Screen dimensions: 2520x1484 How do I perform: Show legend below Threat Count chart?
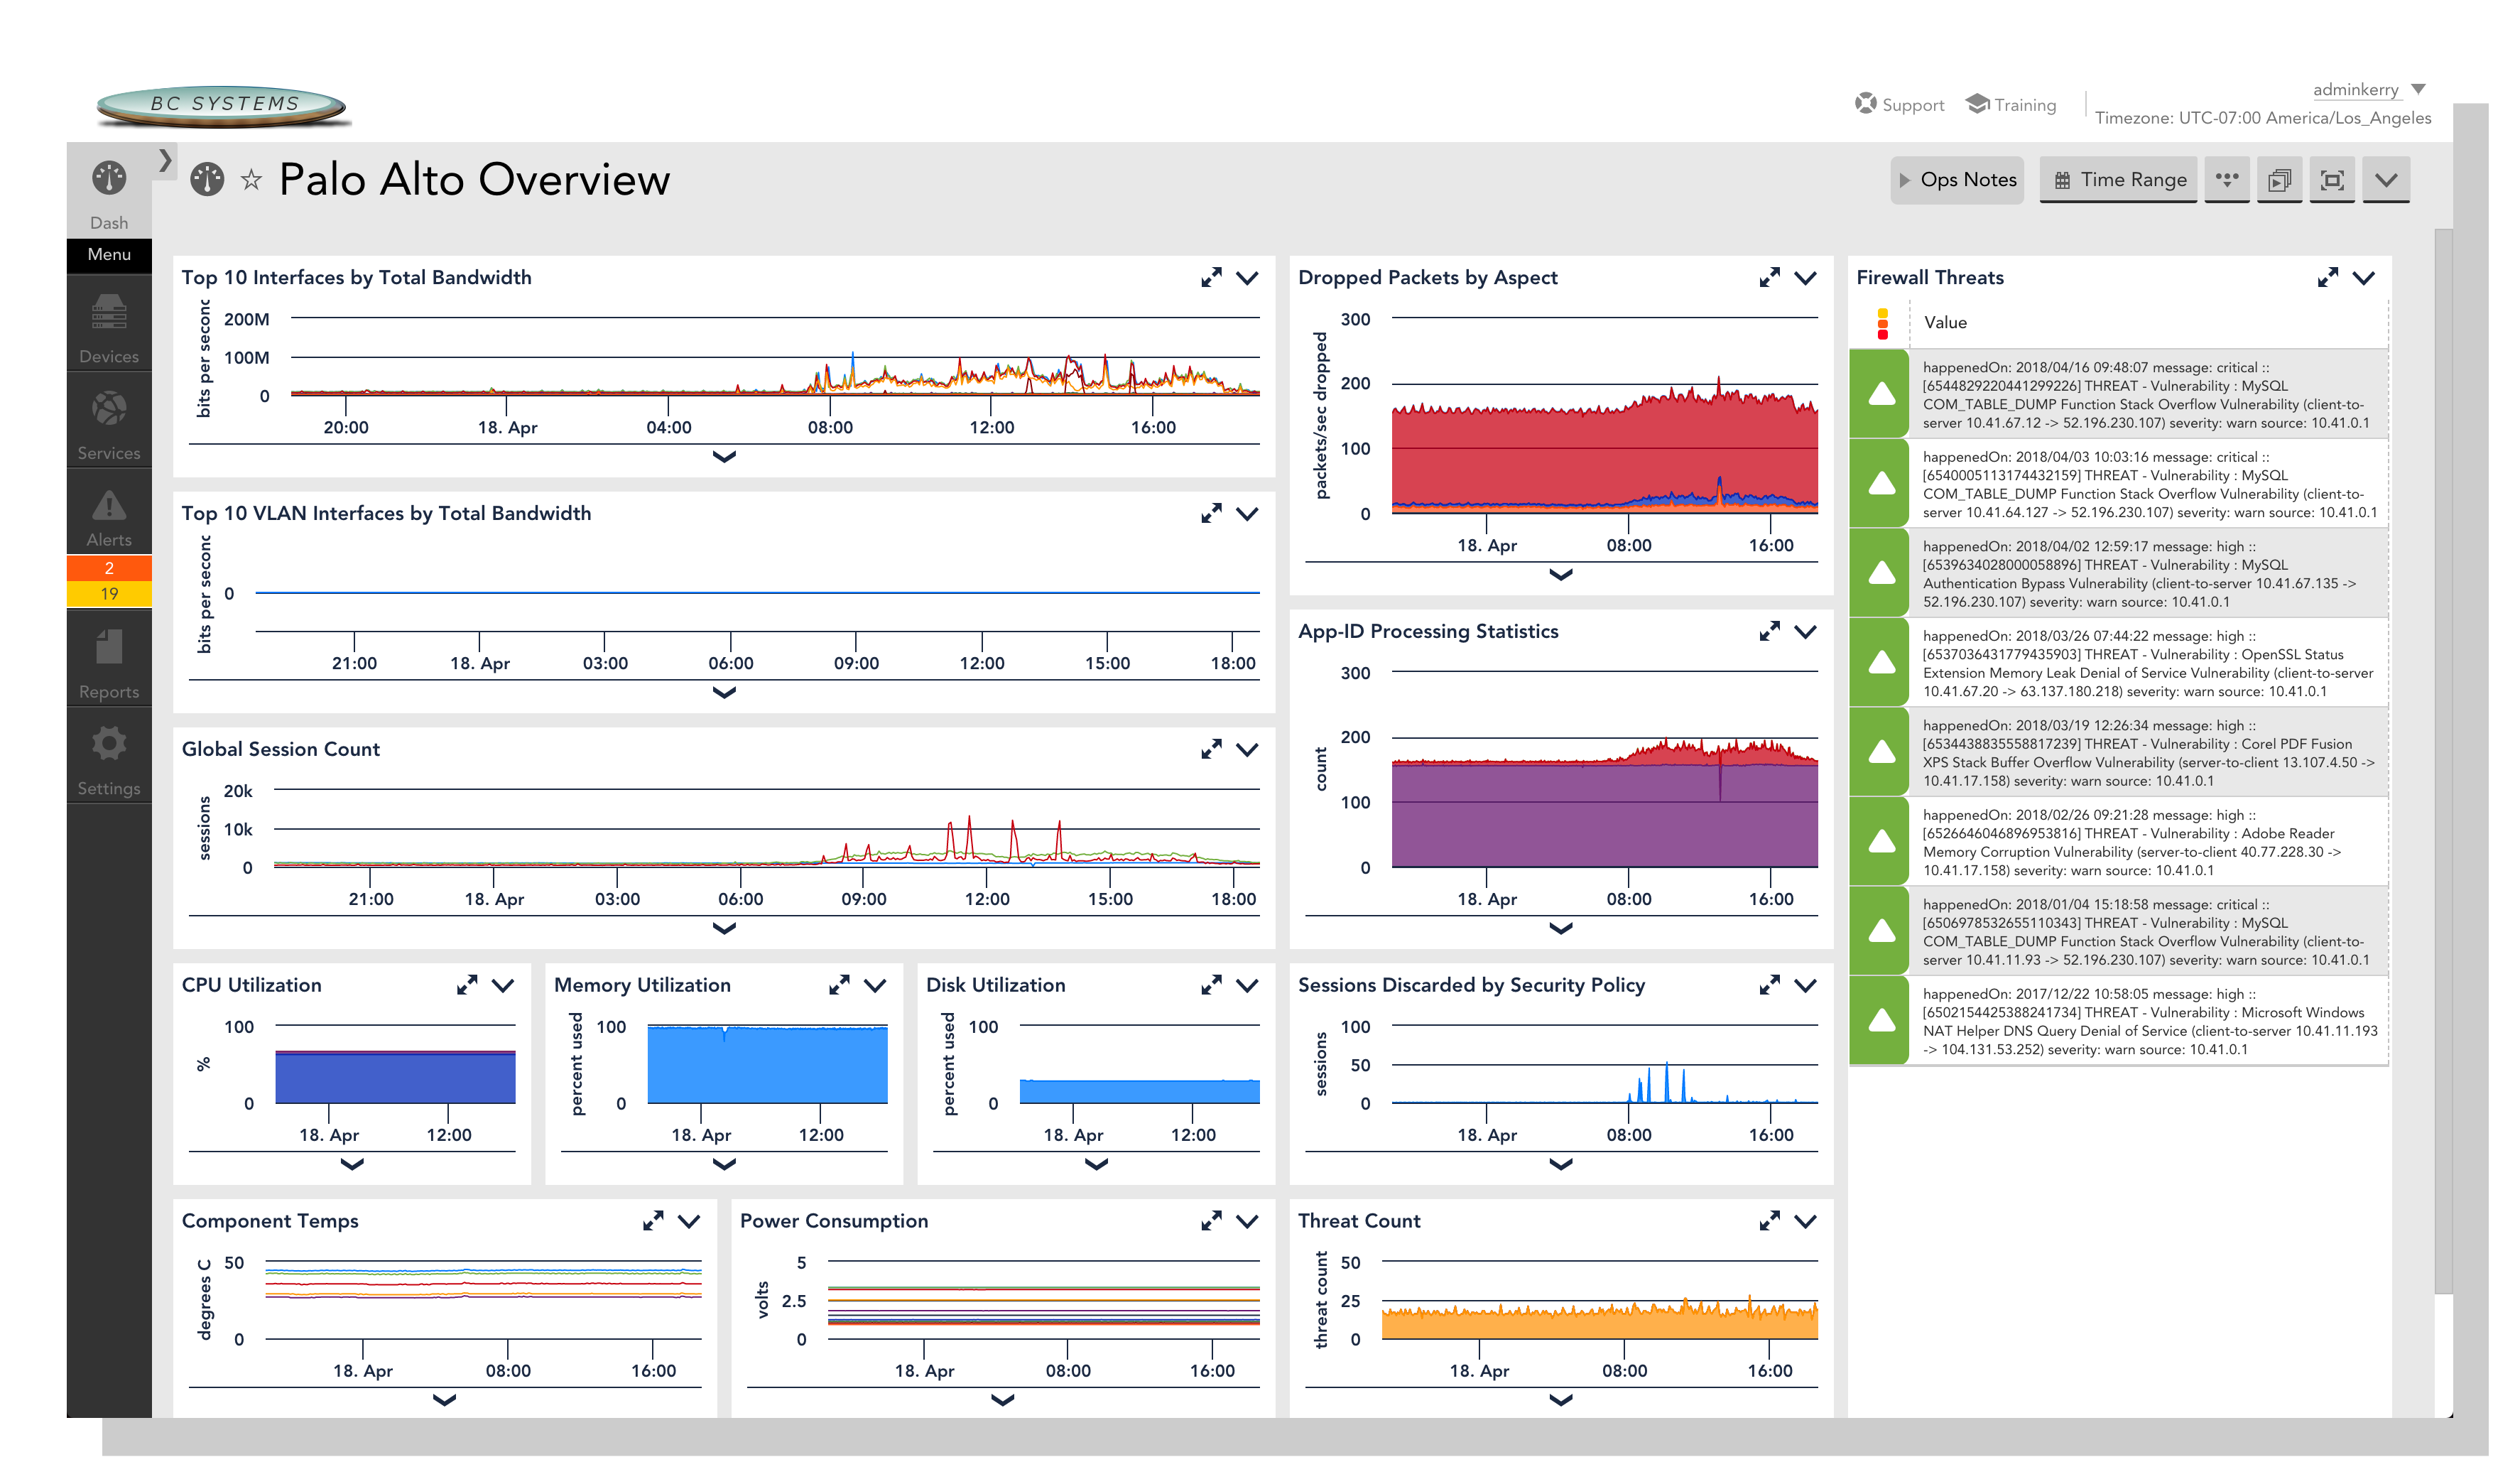point(1561,1401)
